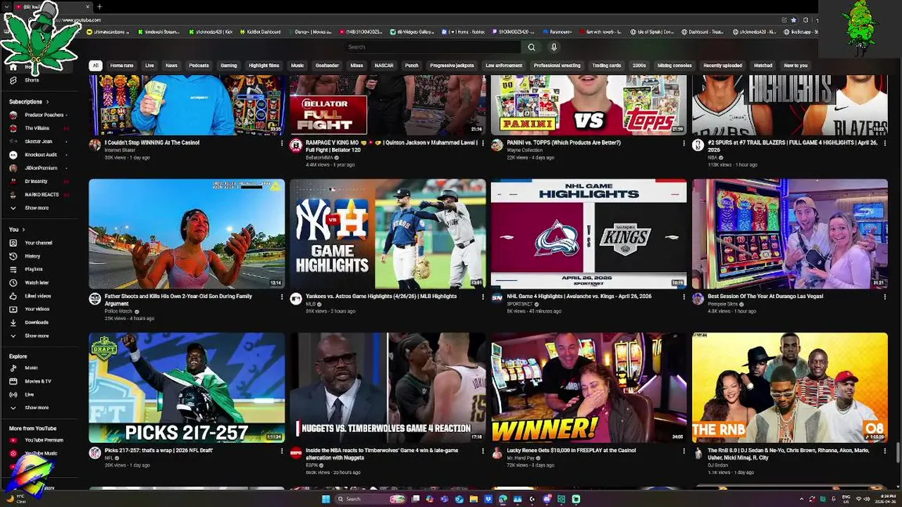This screenshot has height=507, width=902.
Task: Select the Recently uploaded chip
Action: click(722, 65)
